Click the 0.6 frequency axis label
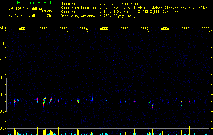 pos(3,128)
